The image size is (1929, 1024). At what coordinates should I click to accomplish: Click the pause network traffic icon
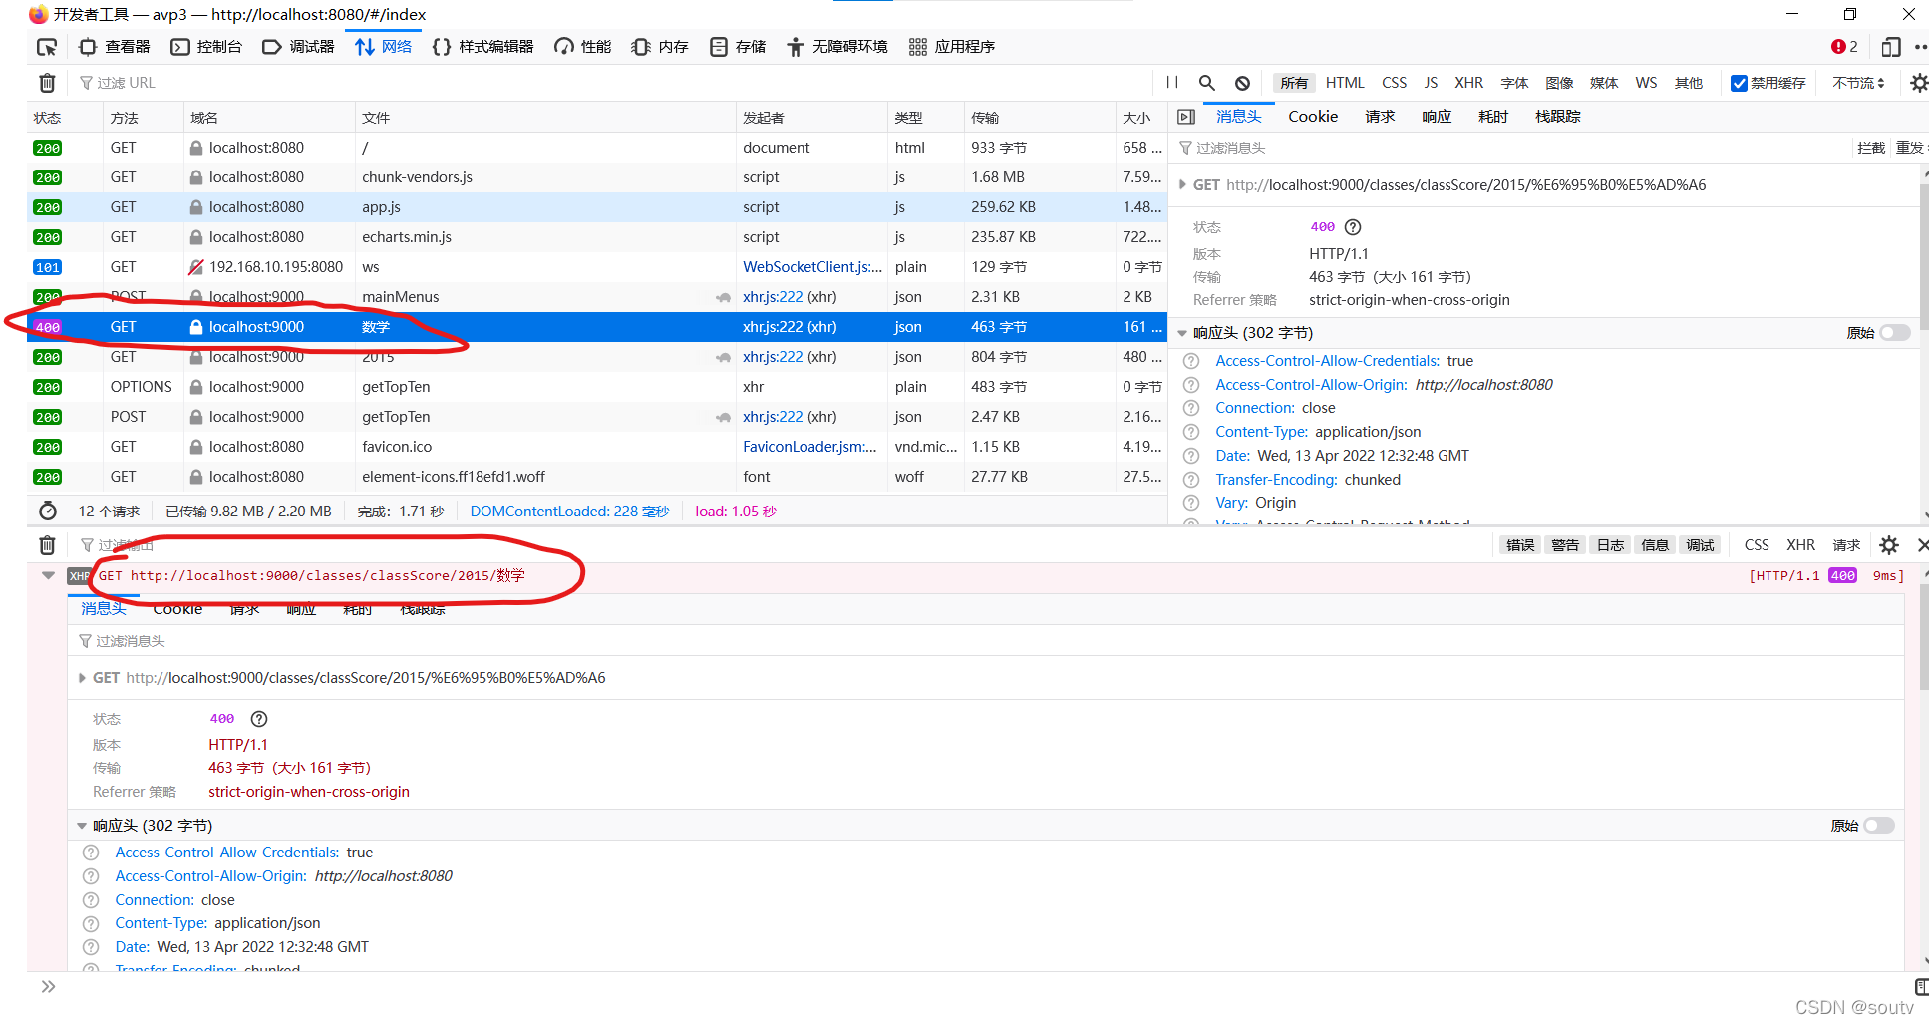point(1171,82)
